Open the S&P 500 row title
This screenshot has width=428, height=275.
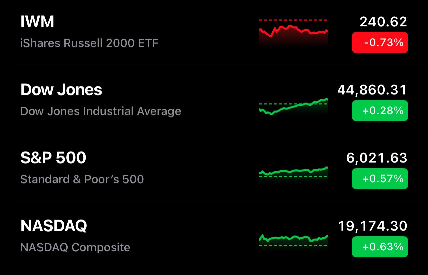pos(53,158)
